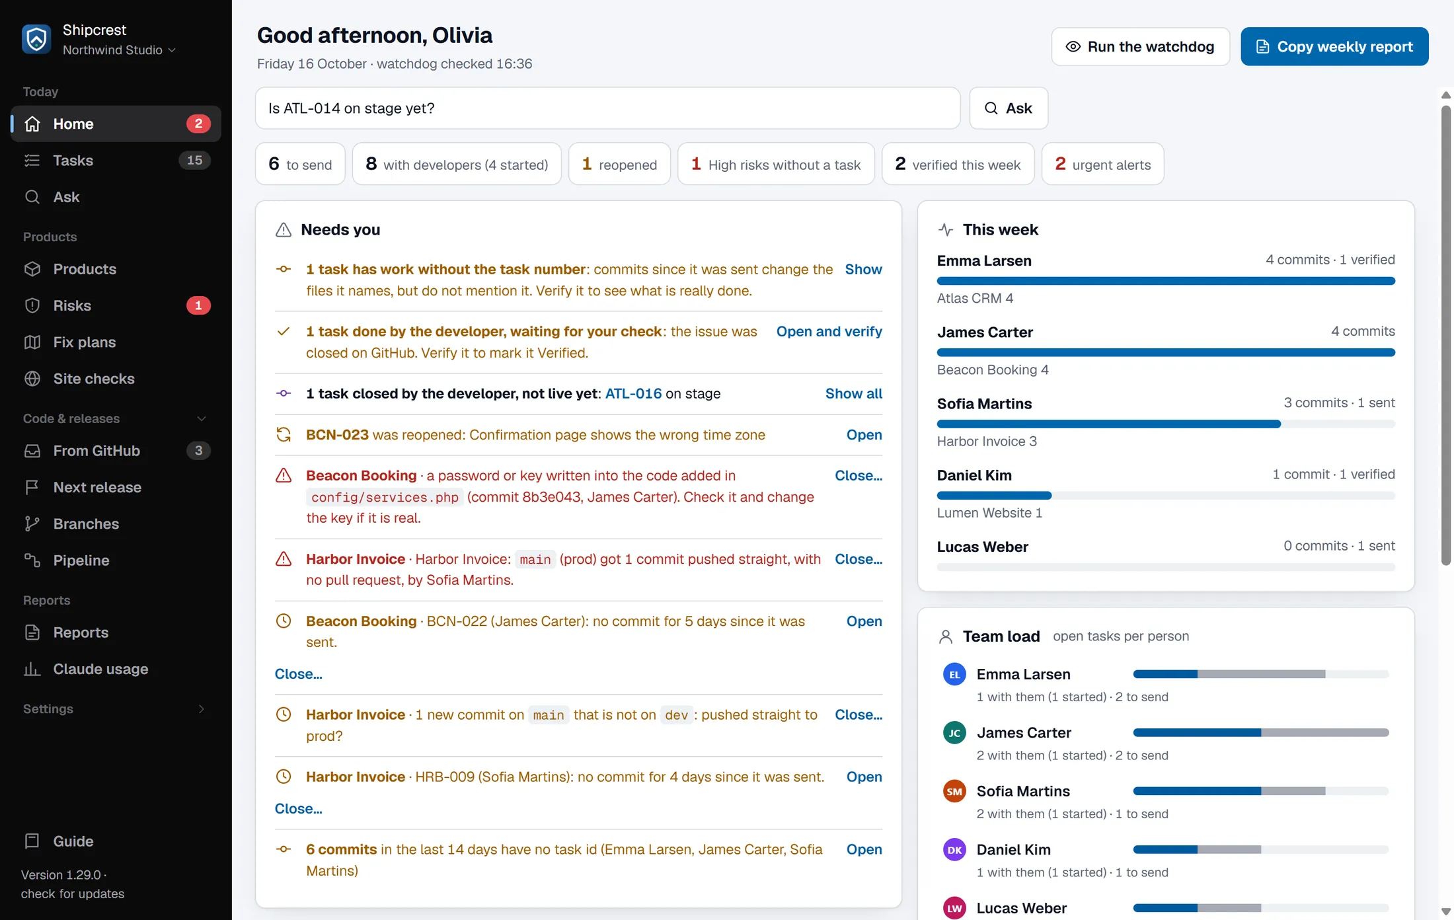
Task: Select the 8 with developers chip
Action: coord(457,164)
